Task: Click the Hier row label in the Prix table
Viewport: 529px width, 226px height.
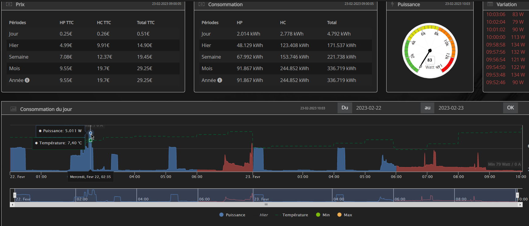Action: [14, 45]
